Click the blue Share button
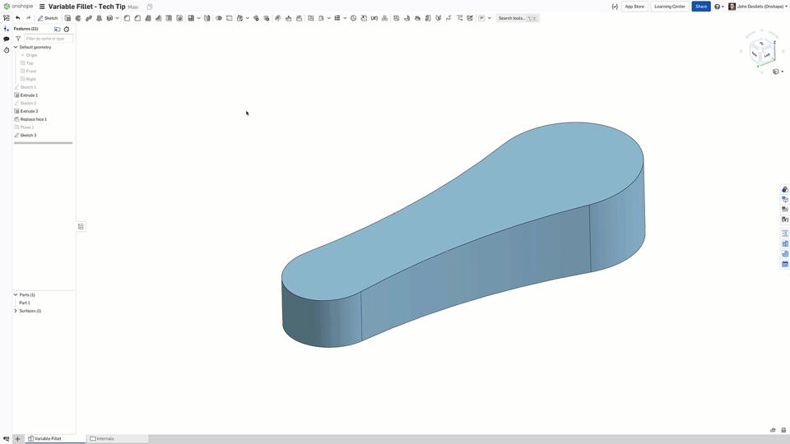This screenshot has width=790, height=444. click(700, 7)
